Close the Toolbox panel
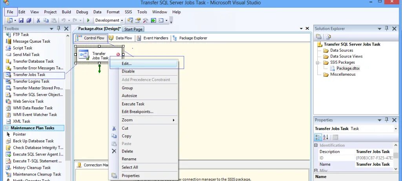This screenshot has height=181, width=402. pos(66,29)
